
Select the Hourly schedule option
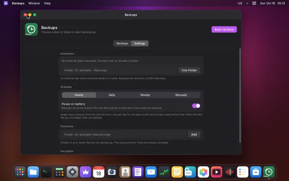(x=79, y=95)
